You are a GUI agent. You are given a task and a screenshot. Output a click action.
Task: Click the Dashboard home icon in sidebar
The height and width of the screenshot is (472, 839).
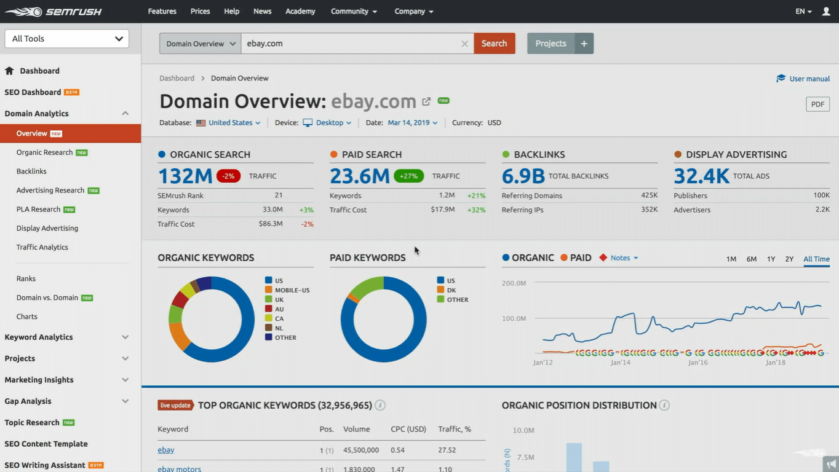pos(10,71)
